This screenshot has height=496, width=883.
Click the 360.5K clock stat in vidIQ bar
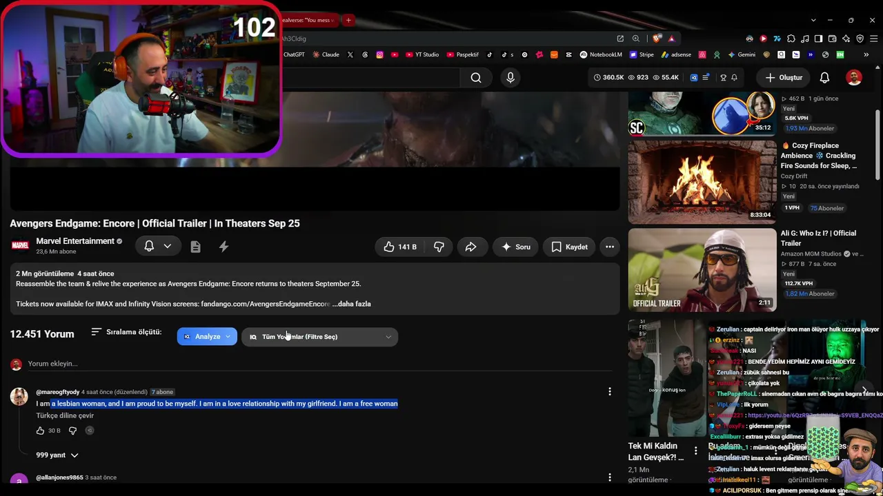[608, 78]
